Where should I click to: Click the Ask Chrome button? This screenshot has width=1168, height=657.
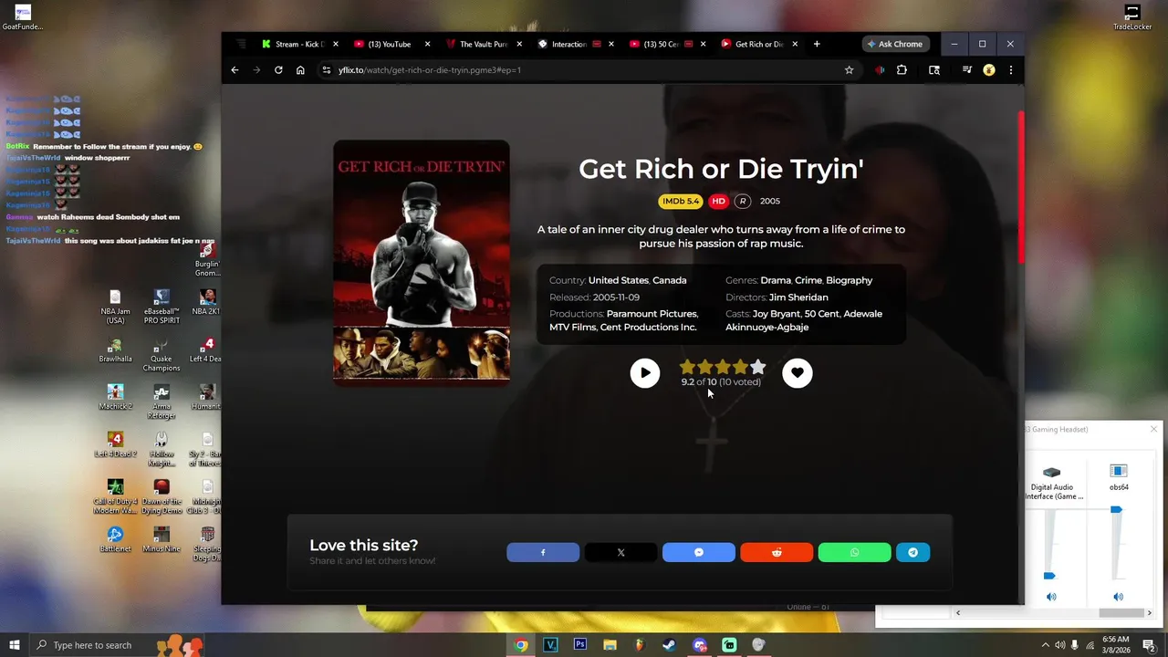pos(895,44)
